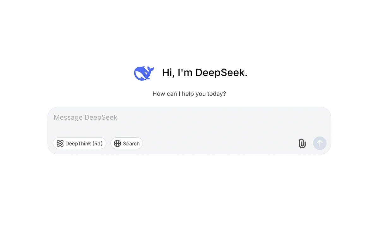Click the paperclip attach file icon
Image resolution: width=379 pixels, height=252 pixels.
tap(302, 143)
